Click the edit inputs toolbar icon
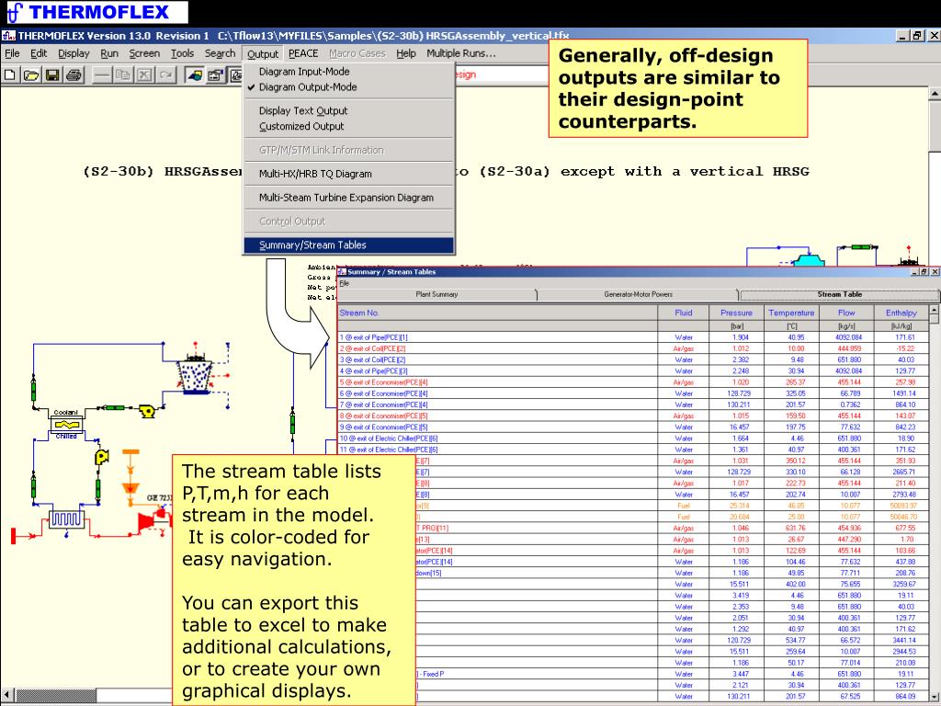This screenshot has height=706, width=941. tap(215, 75)
